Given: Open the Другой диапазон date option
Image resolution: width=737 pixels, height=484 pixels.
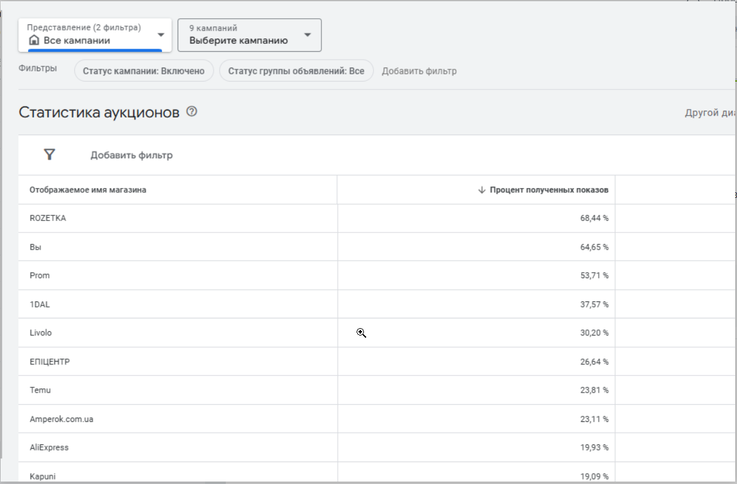Looking at the screenshot, I should [711, 113].
